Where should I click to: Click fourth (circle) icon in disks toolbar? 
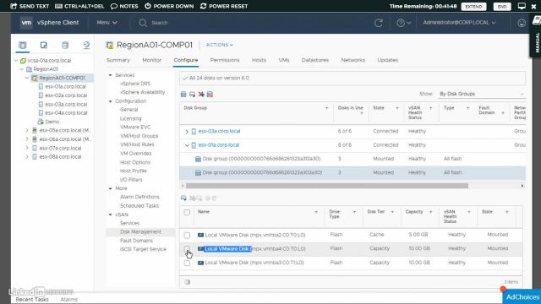pos(208,198)
